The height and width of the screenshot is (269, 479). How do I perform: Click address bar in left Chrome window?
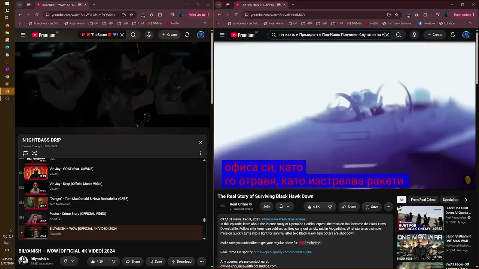coord(85,15)
